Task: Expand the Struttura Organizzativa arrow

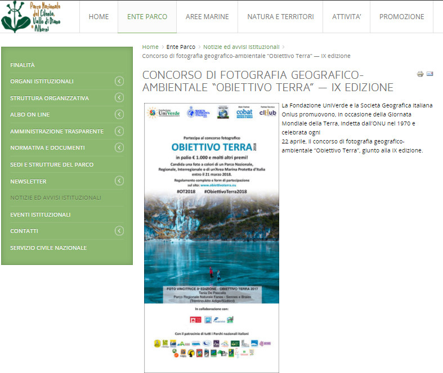Action: pyautogui.click(x=119, y=98)
